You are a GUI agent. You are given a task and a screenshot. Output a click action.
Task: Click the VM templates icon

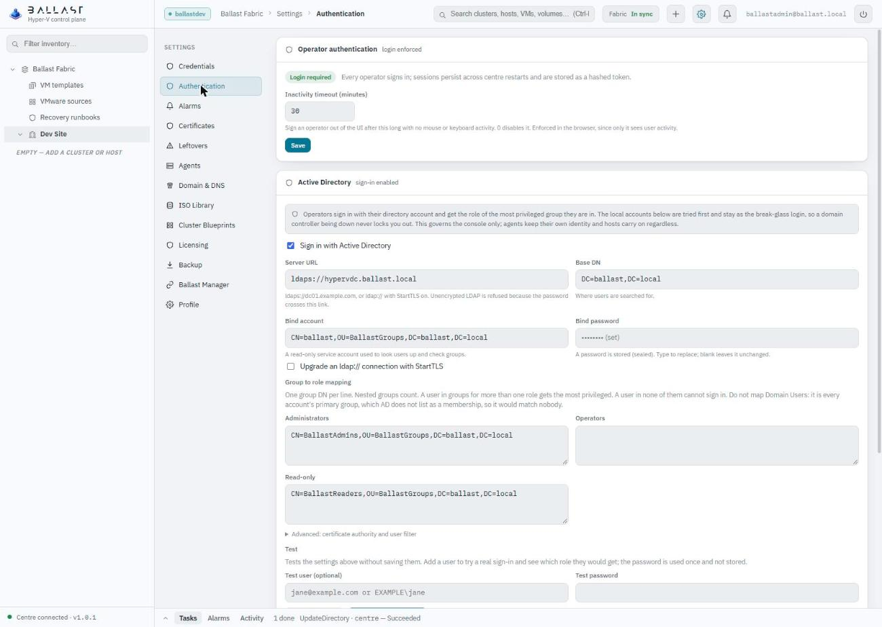(32, 85)
